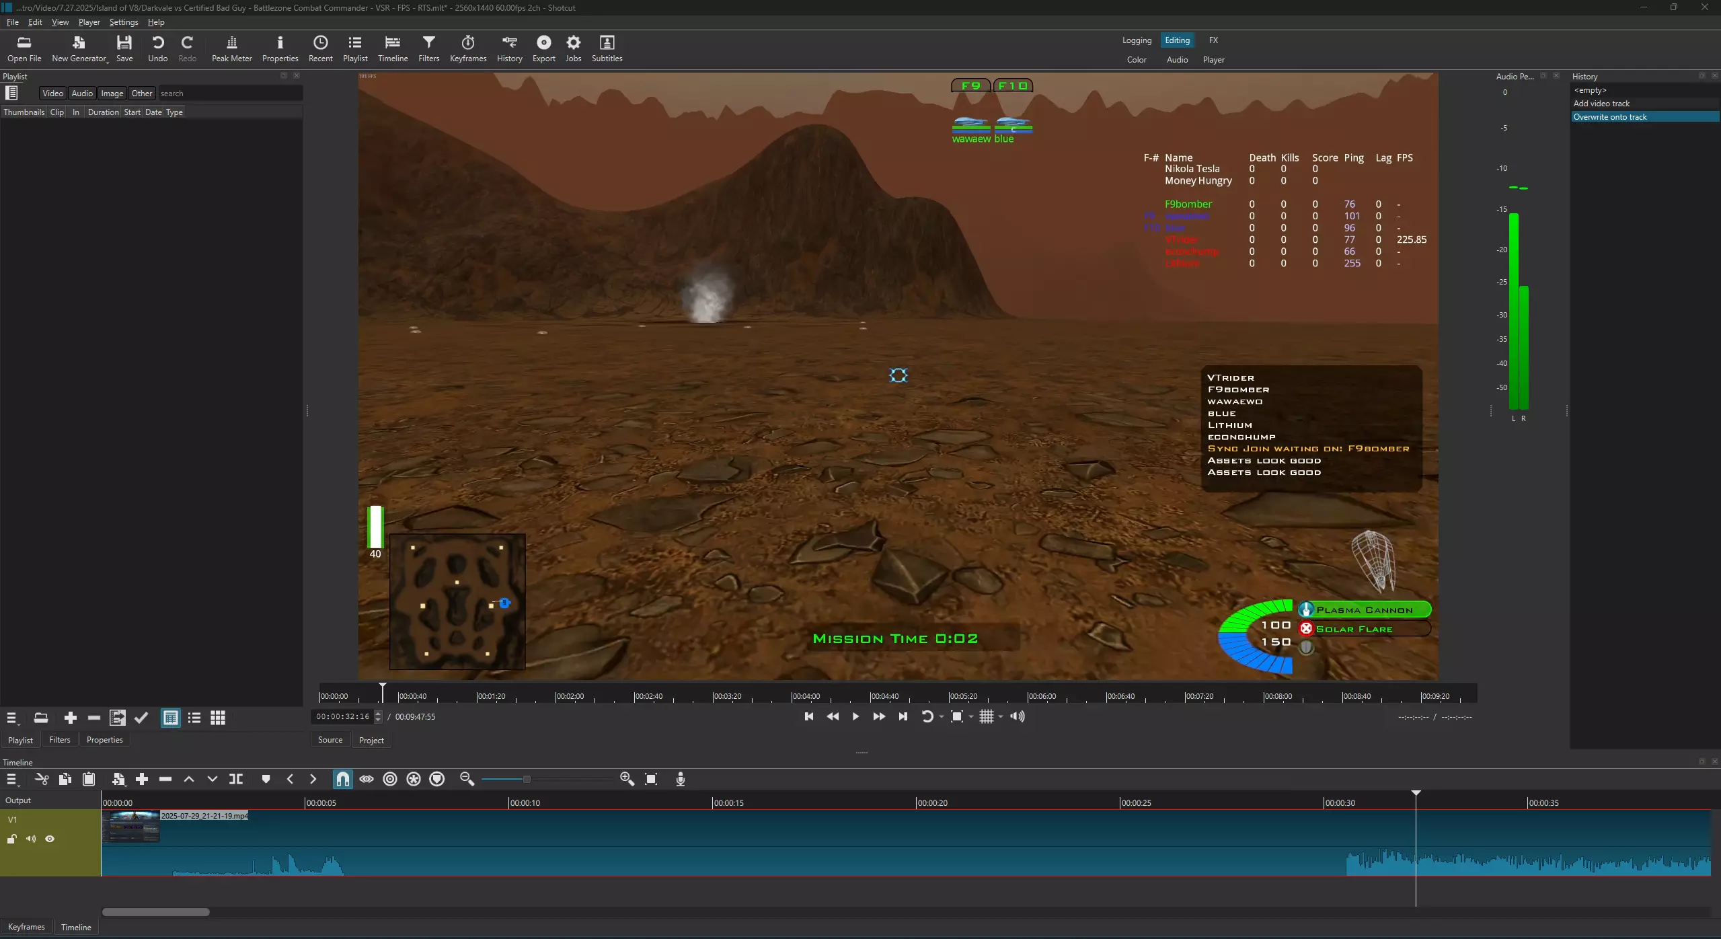Viewport: 1721px width, 939px height.
Task: Open the timeline hamburger menu
Action: (x=11, y=779)
